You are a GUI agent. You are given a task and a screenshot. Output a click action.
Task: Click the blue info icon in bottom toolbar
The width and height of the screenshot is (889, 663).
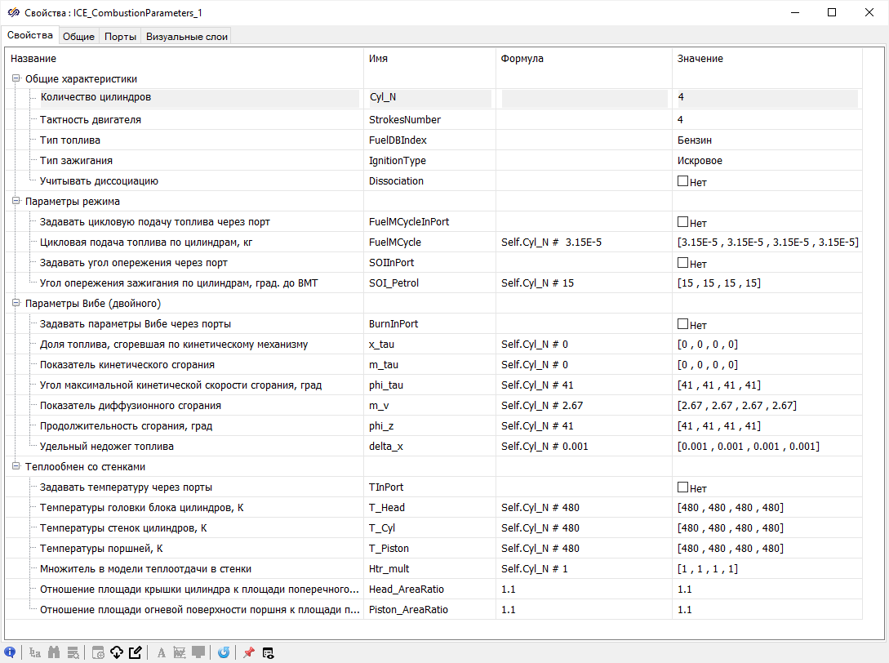click(11, 652)
